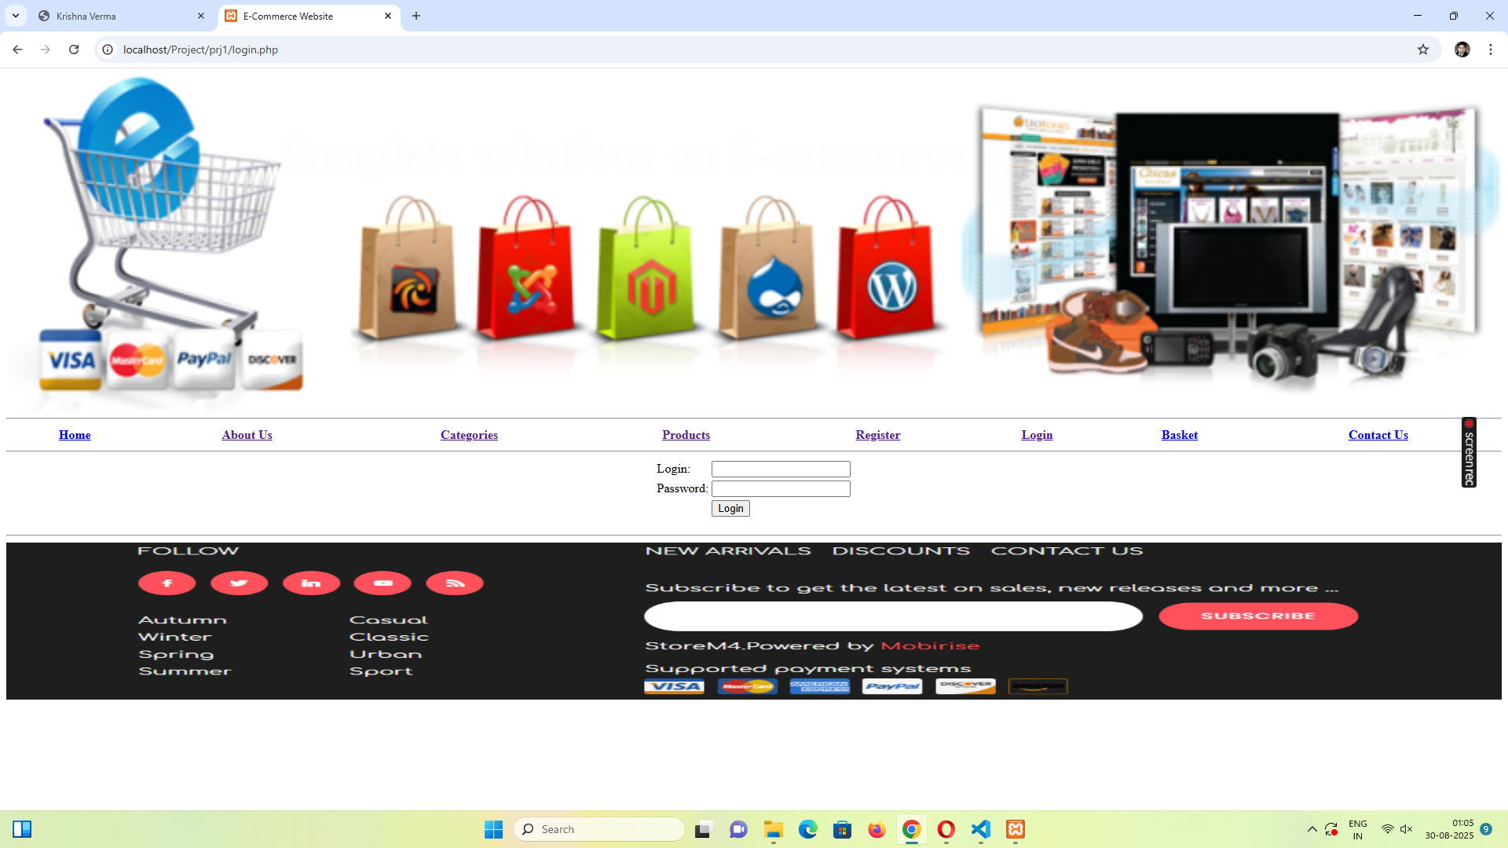Reload the current page

click(x=74, y=49)
